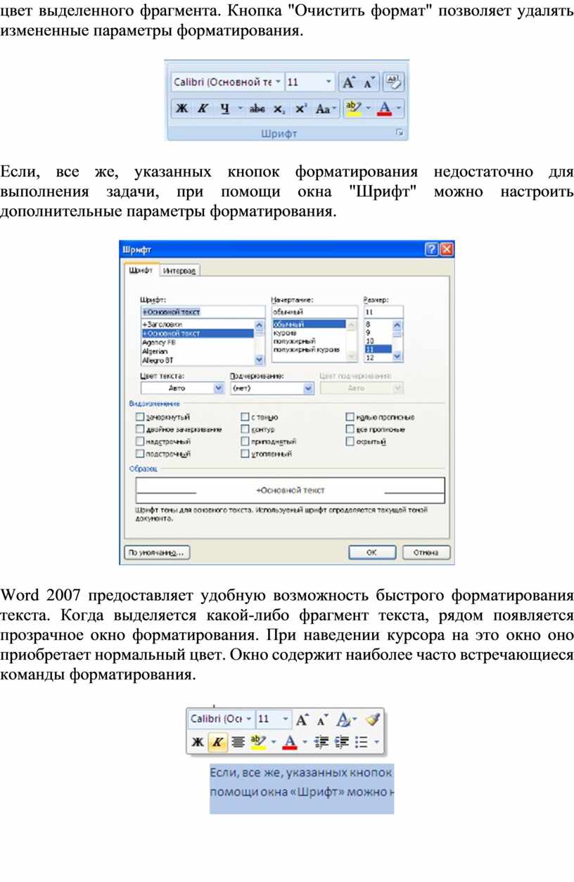574x882 pixels.
Task: Click the По умолчанию button
Action: pos(157,553)
